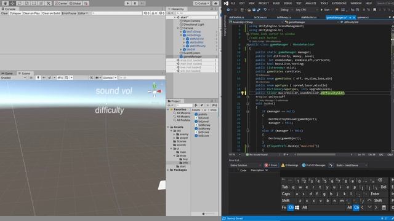Click the Save icon in Visual Studio toolbar
This screenshot has height=221, width=394.
point(254,10)
